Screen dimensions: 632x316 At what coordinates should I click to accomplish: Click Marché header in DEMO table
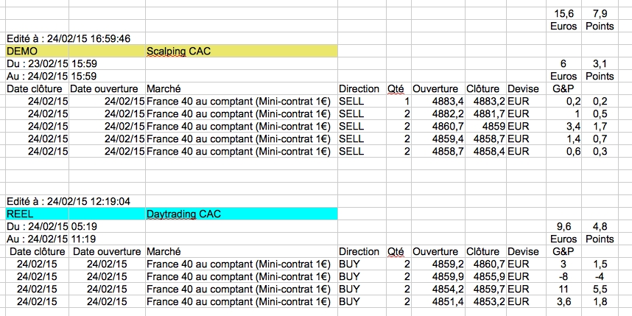coord(164,88)
